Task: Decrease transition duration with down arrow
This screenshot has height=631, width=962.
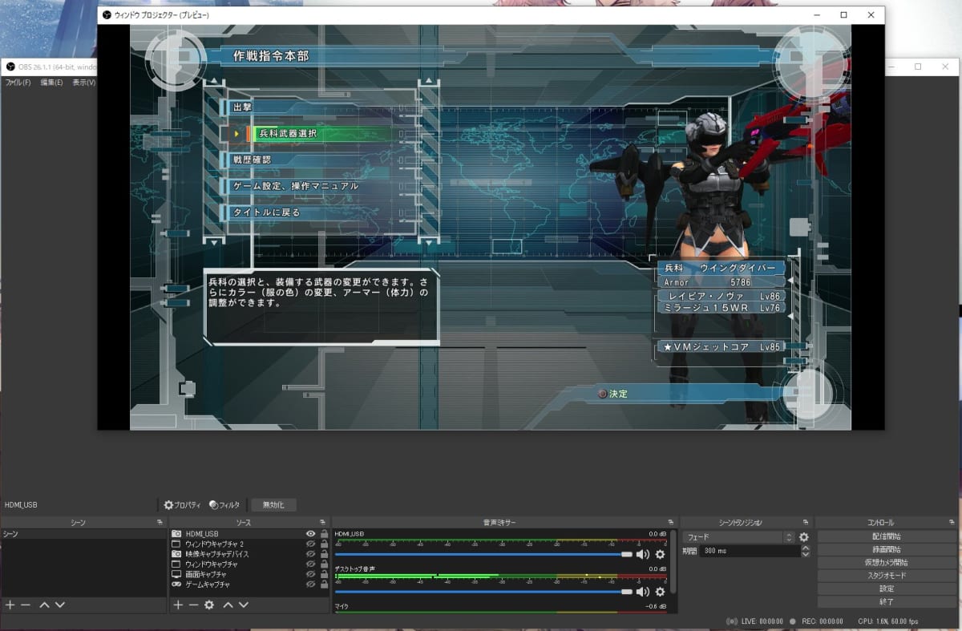Action: (805, 555)
